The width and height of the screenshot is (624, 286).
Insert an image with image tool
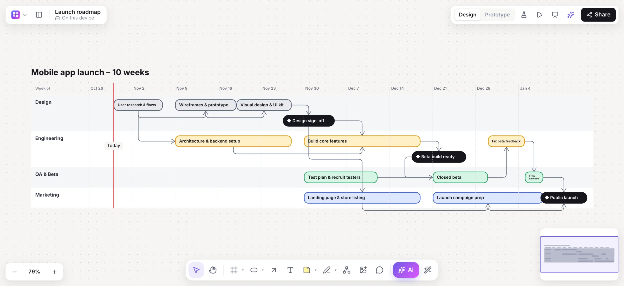[363, 270]
